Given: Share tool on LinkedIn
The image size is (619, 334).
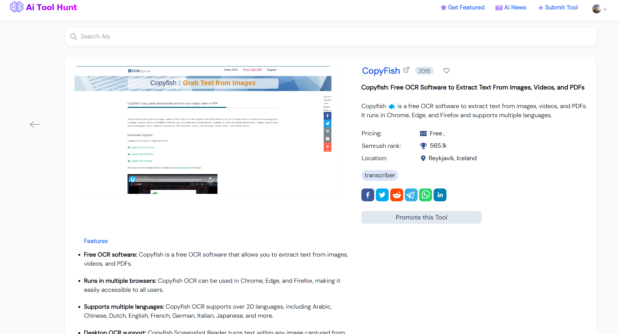Looking at the screenshot, I should pos(440,195).
